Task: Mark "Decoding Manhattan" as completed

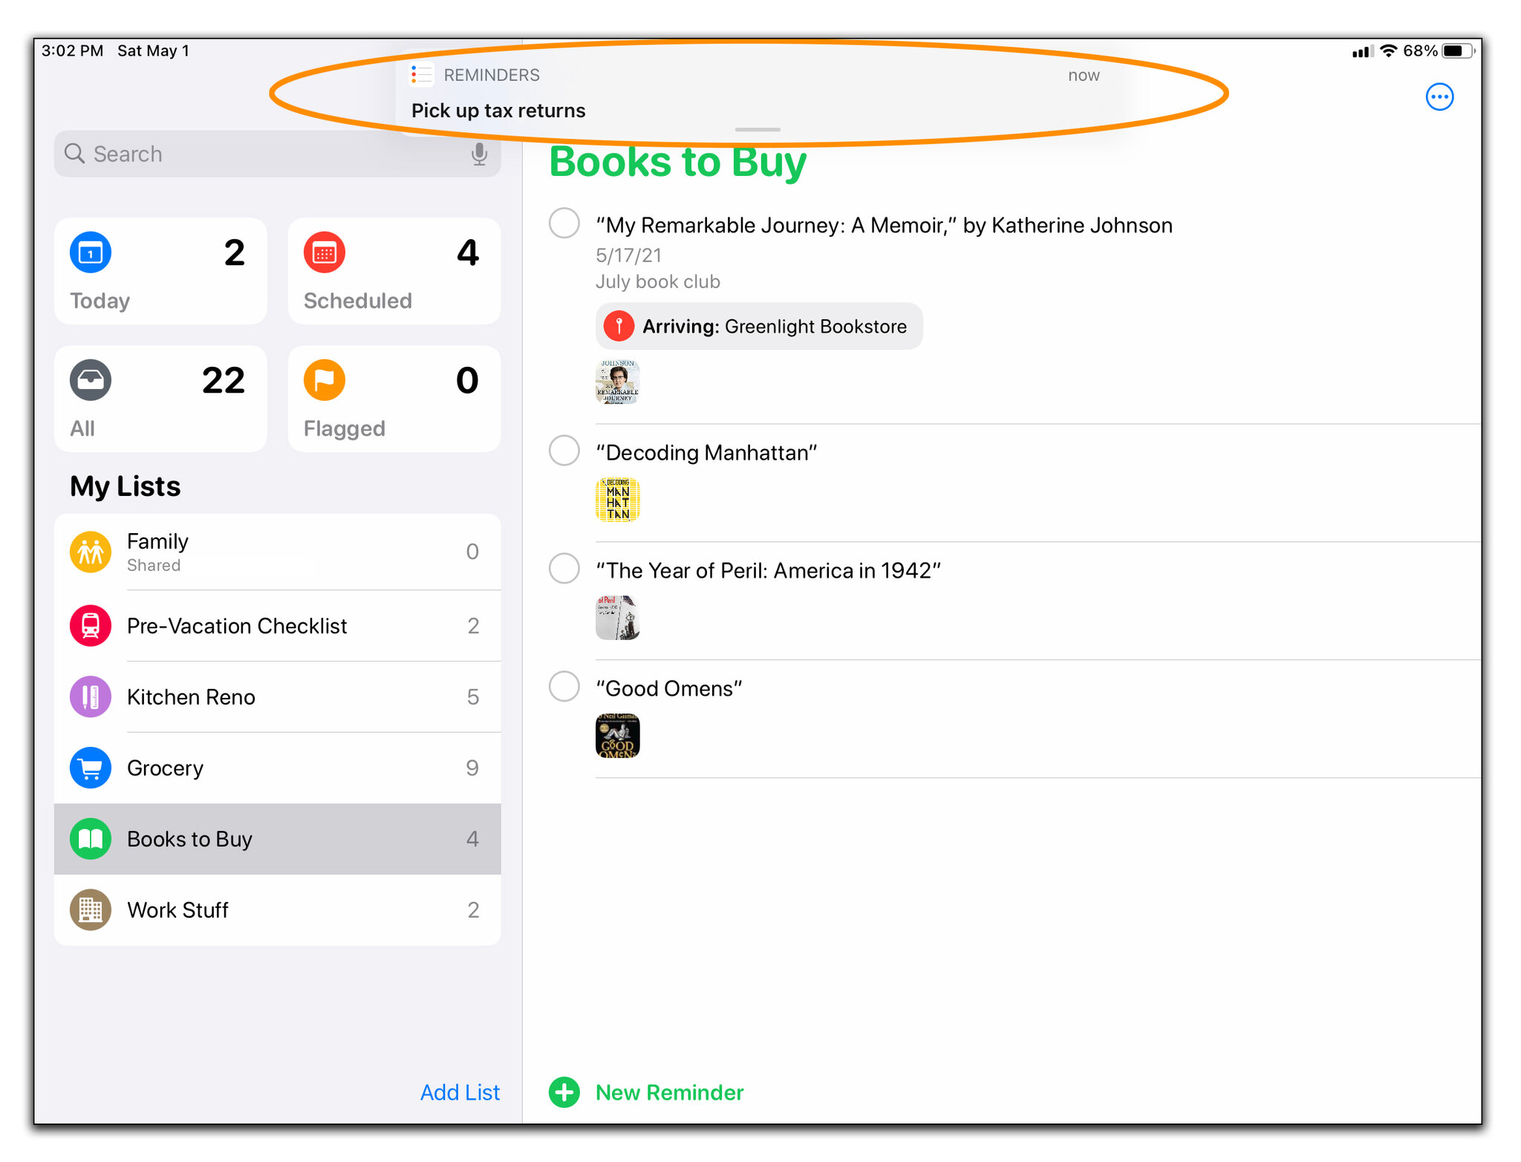Action: coord(564,451)
